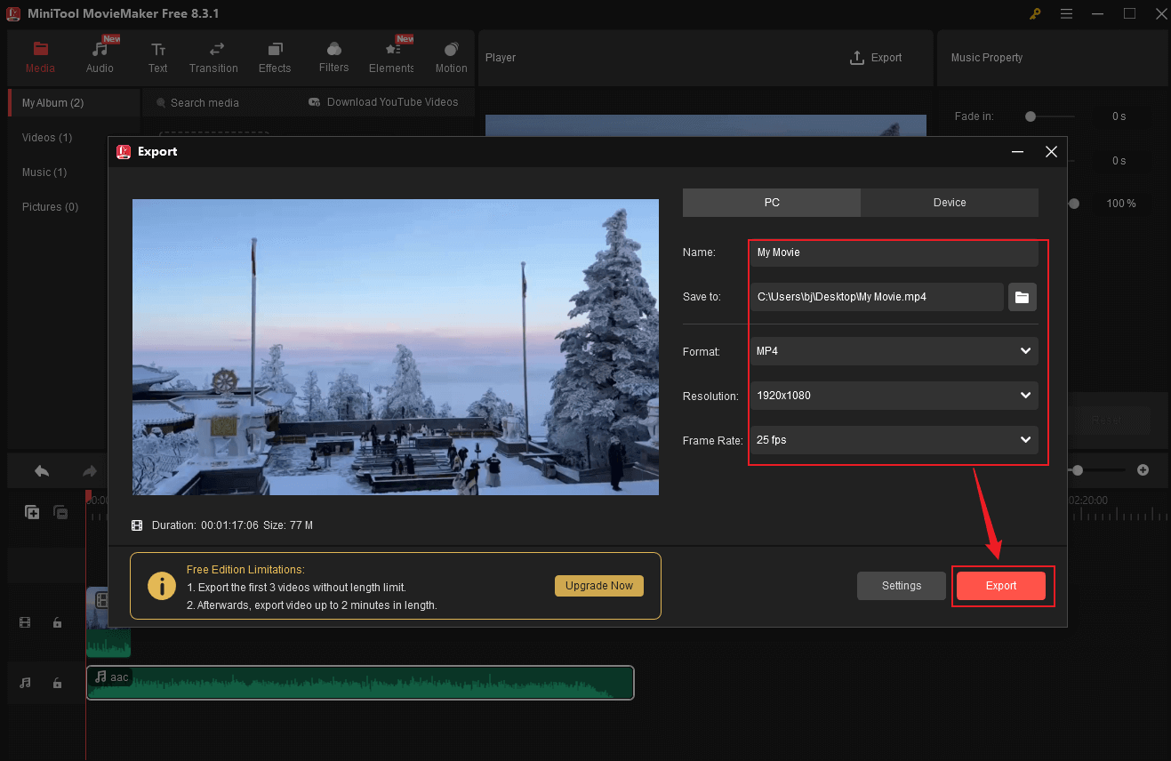Click the add track icon
Image resolution: width=1171 pixels, height=761 pixels.
click(x=32, y=512)
